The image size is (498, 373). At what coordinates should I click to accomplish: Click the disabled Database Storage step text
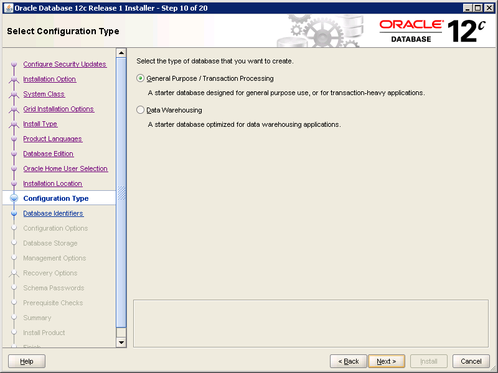50,243
